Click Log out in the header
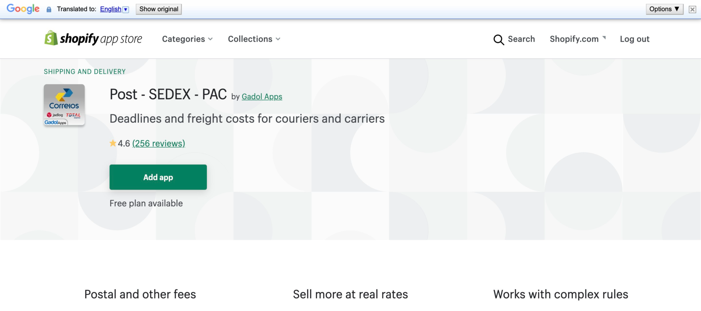This screenshot has height=311, width=701. coord(635,39)
